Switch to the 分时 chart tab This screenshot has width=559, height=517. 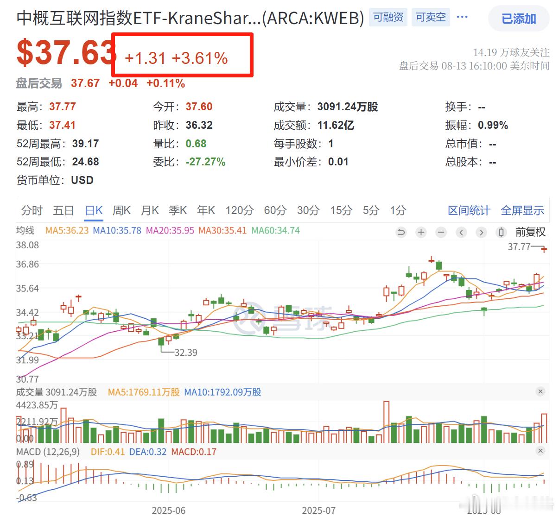(x=32, y=210)
